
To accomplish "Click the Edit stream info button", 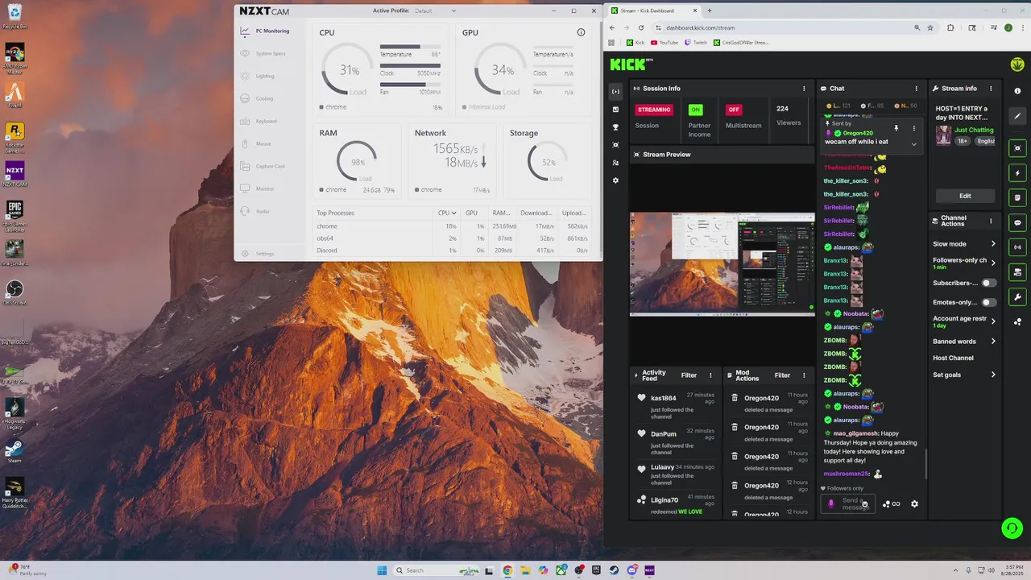I will pyautogui.click(x=965, y=196).
